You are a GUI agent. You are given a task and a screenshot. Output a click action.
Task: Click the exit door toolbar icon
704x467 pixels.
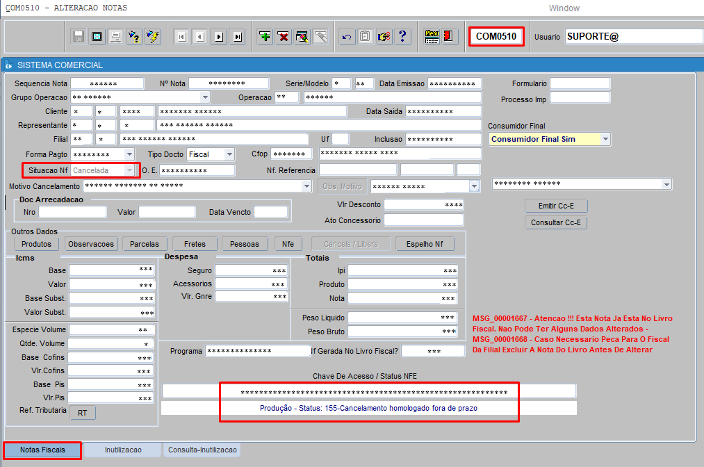[450, 37]
